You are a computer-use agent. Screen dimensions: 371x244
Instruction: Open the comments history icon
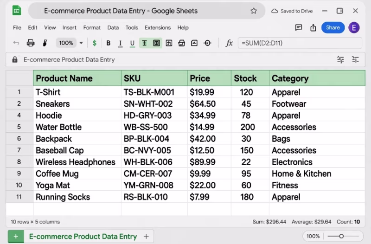pyautogui.click(x=299, y=28)
